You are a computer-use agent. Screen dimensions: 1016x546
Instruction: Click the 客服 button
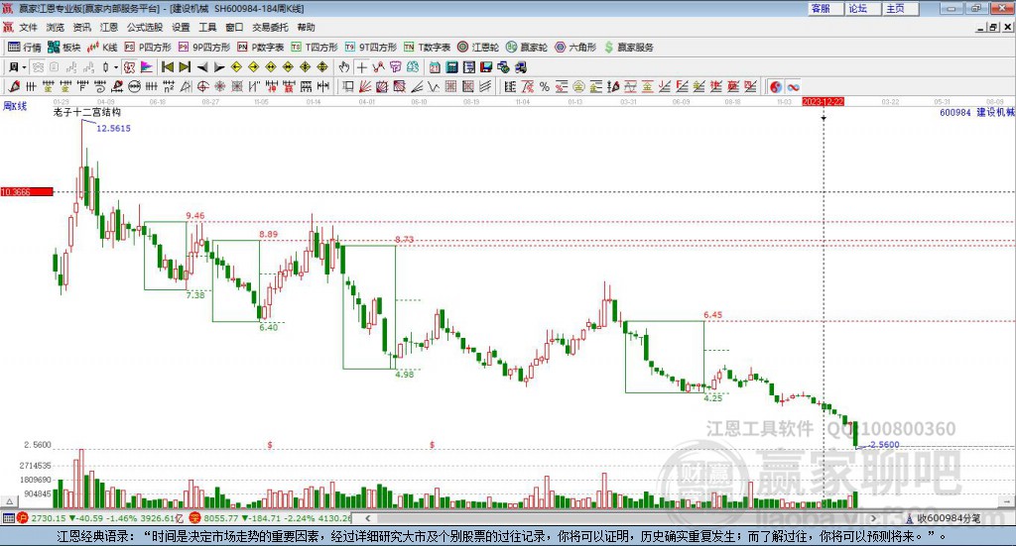pyautogui.click(x=826, y=8)
